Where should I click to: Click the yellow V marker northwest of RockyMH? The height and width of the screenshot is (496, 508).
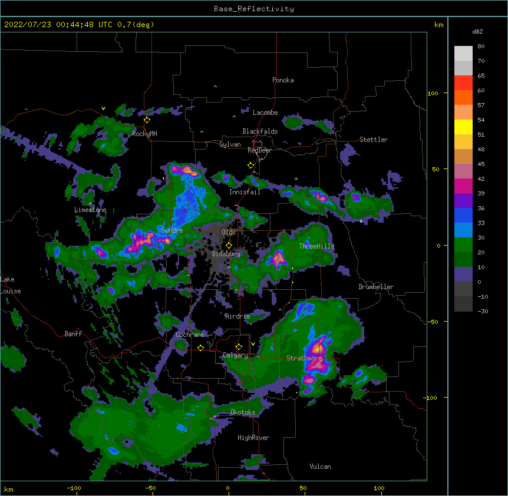point(103,108)
